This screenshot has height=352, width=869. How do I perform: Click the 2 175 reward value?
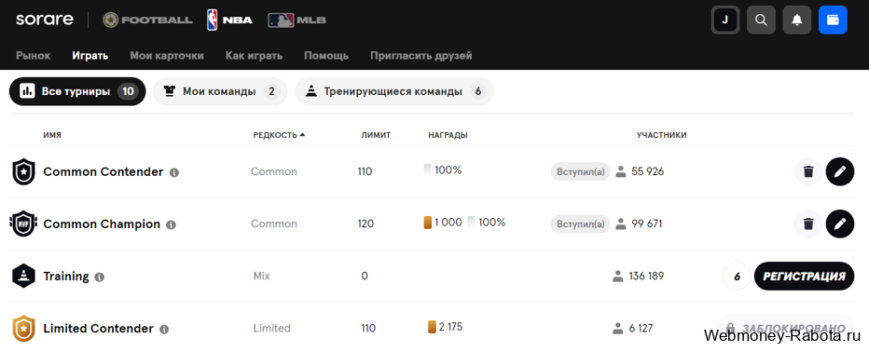coord(450,327)
